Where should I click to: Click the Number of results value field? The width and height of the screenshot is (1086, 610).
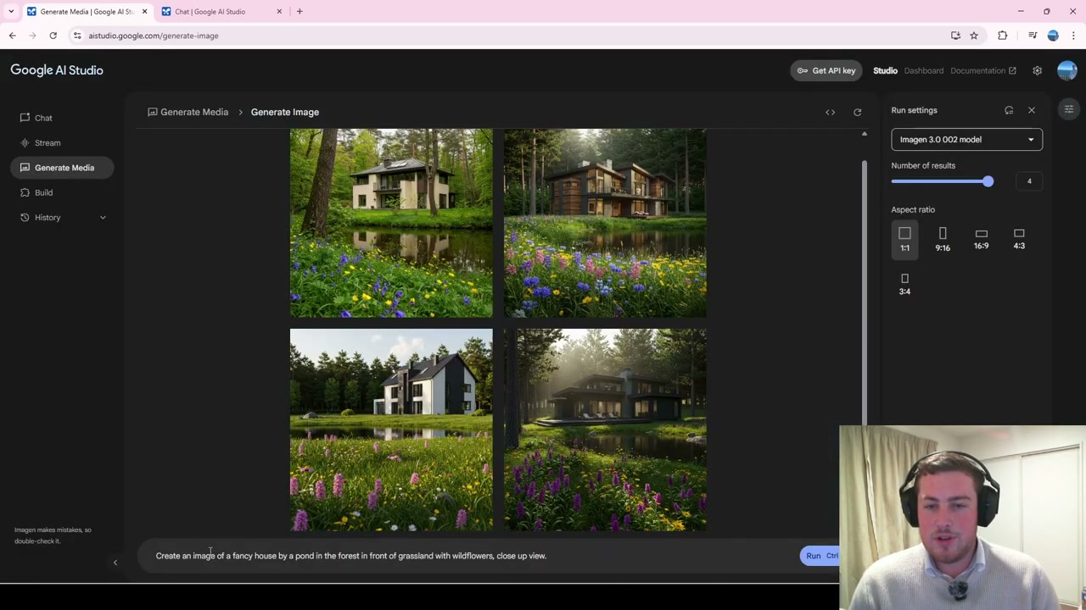click(1029, 181)
